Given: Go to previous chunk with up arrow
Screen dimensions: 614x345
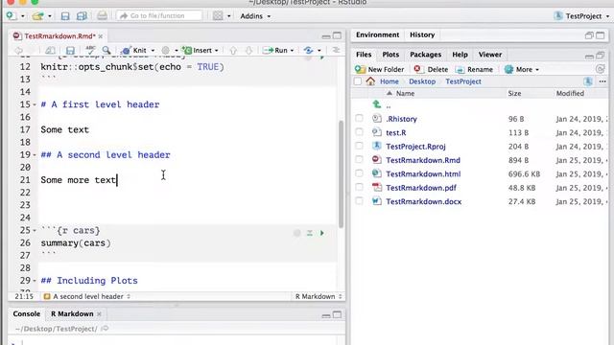Looking at the screenshot, I should click(233, 51).
